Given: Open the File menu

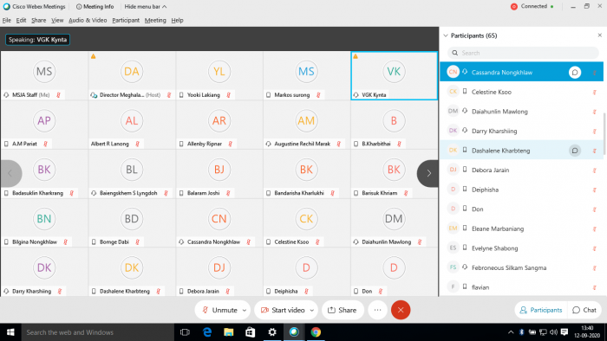Looking at the screenshot, I should tap(7, 20).
